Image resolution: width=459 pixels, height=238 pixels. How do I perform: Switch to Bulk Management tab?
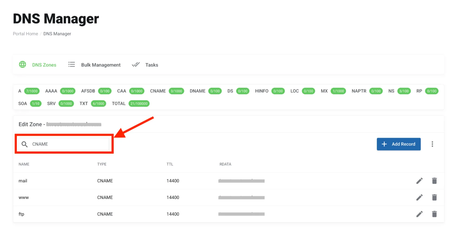click(x=101, y=65)
